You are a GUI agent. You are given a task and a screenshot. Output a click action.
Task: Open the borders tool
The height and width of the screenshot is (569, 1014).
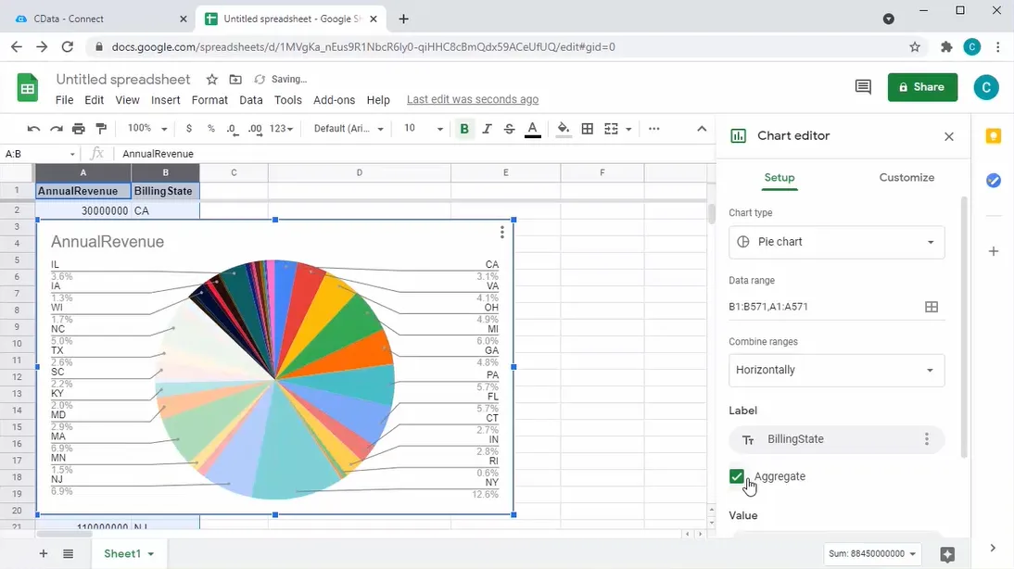tap(587, 129)
